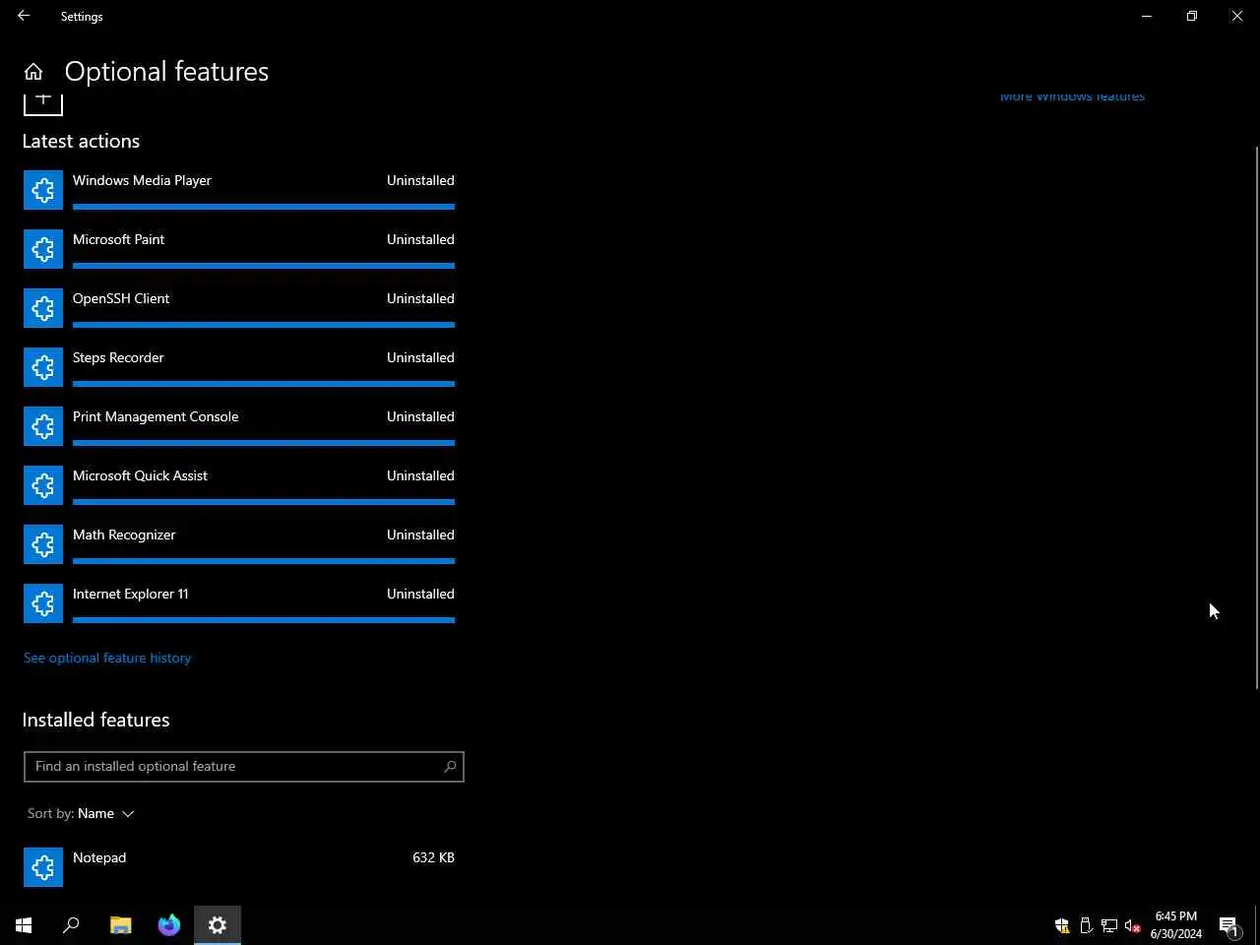Click the Microsoft Quick Assist feature icon

click(x=43, y=485)
